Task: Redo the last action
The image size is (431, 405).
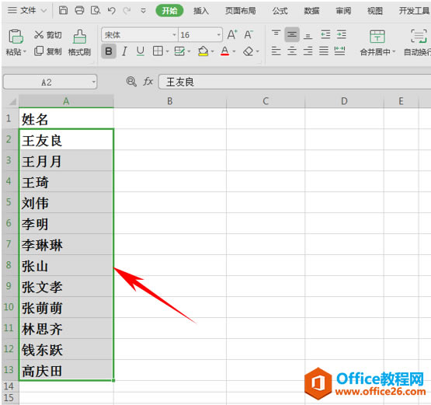Action: click(127, 11)
